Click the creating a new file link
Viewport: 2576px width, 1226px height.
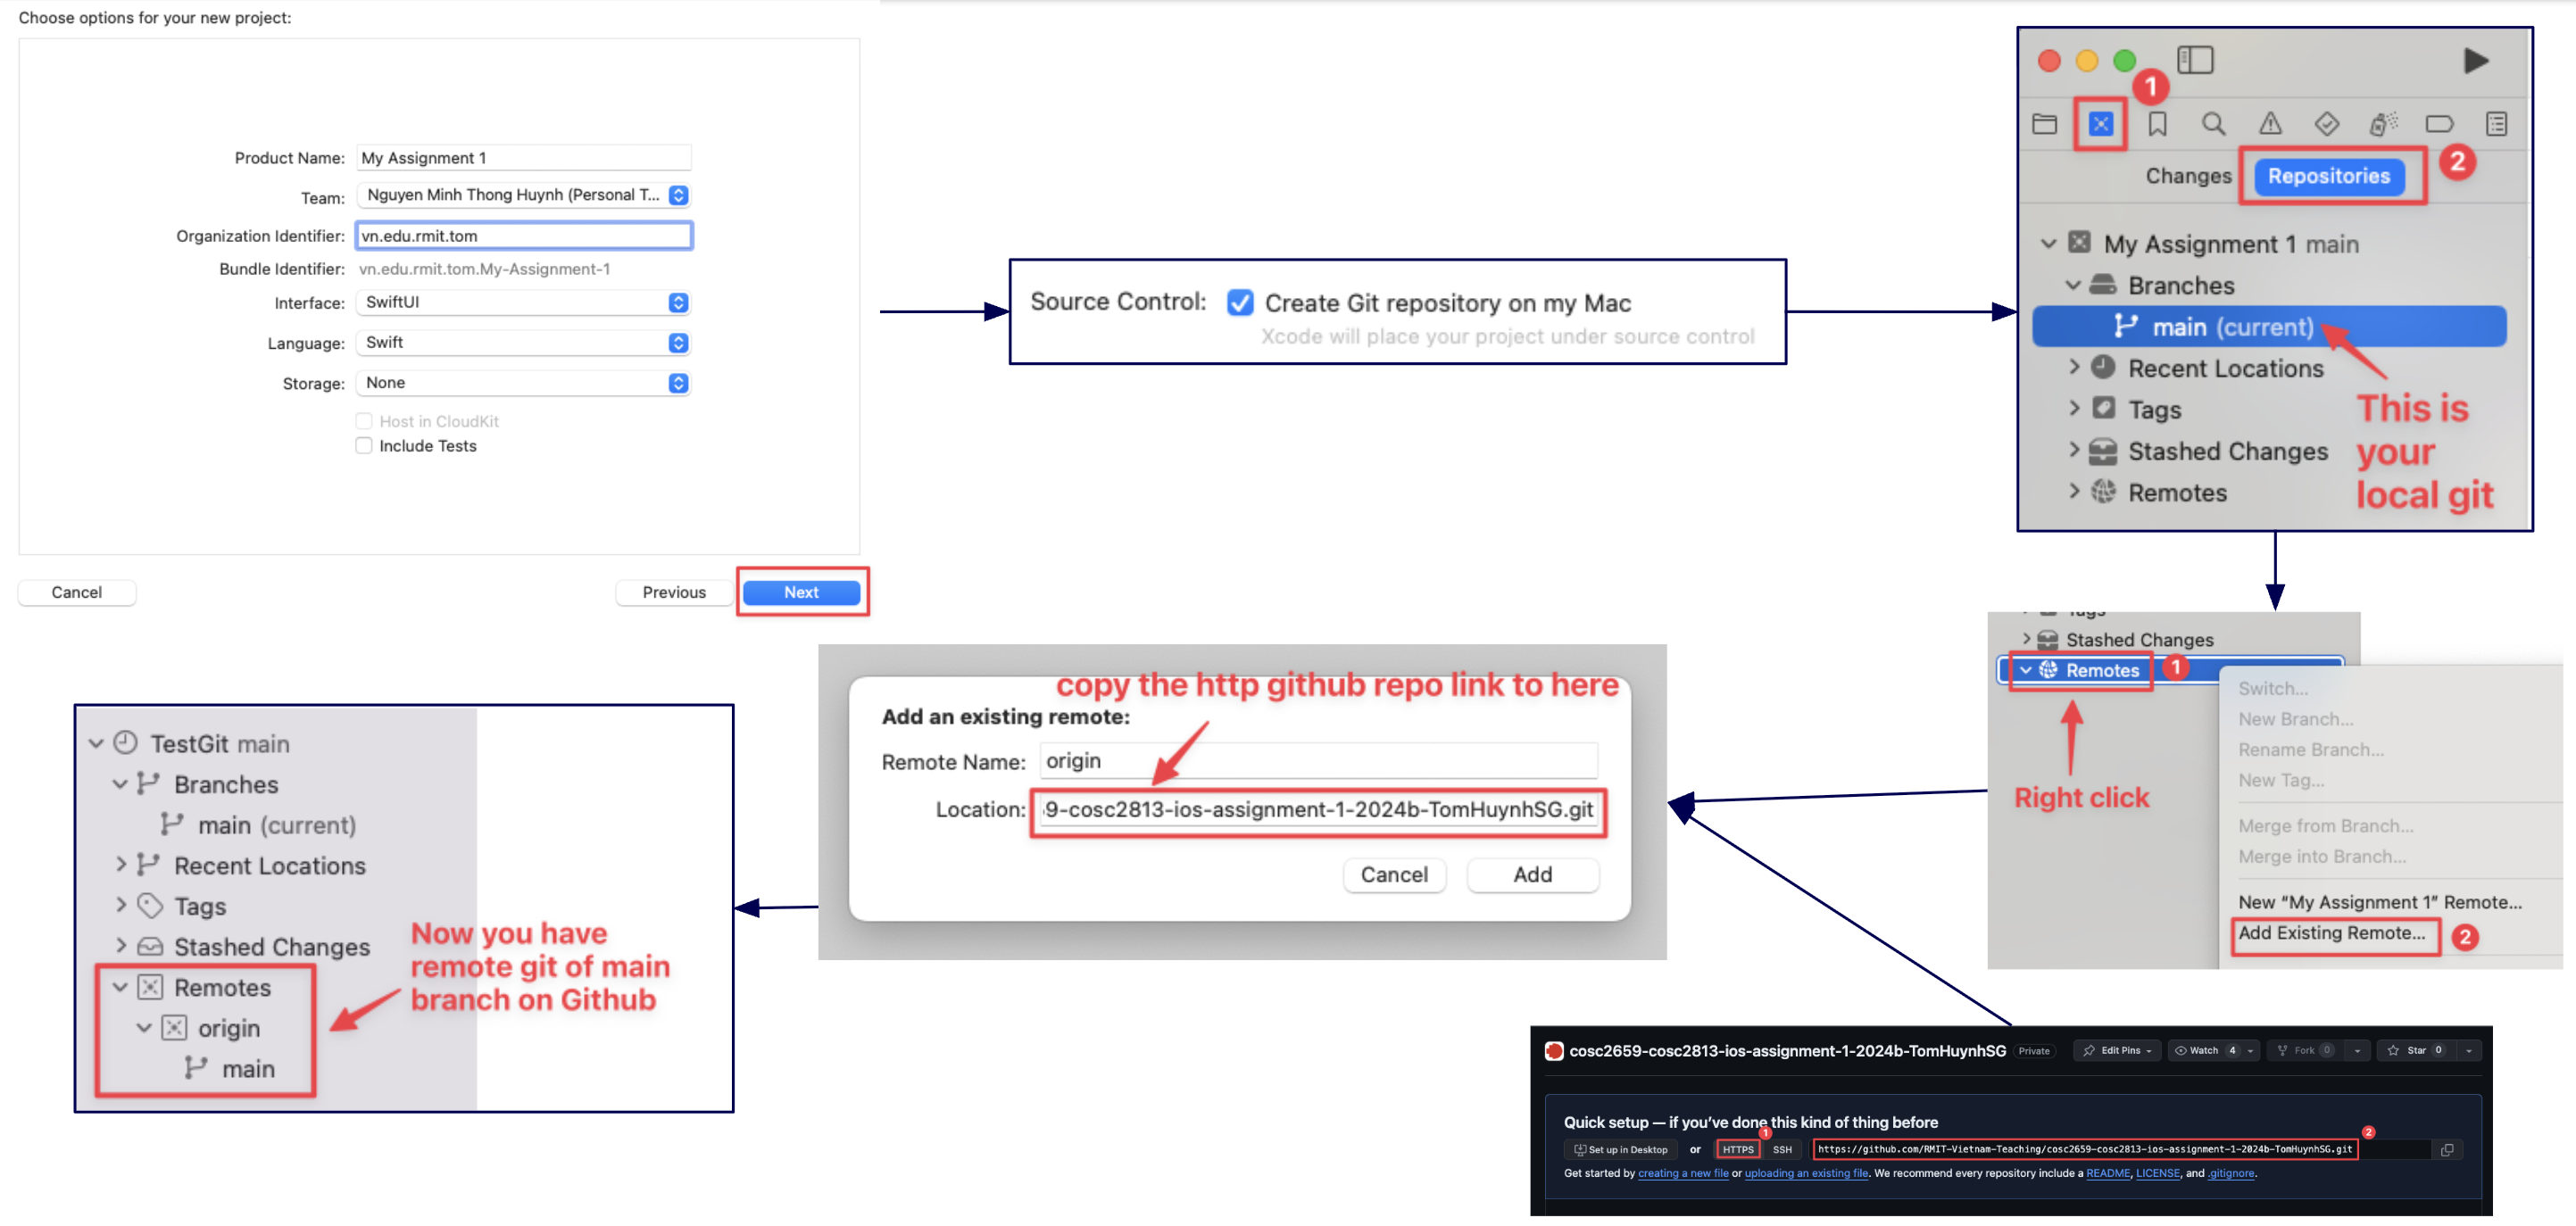point(1684,1173)
